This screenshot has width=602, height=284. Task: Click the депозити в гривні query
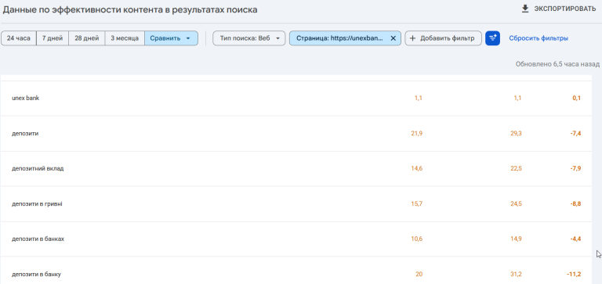tap(37, 204)
